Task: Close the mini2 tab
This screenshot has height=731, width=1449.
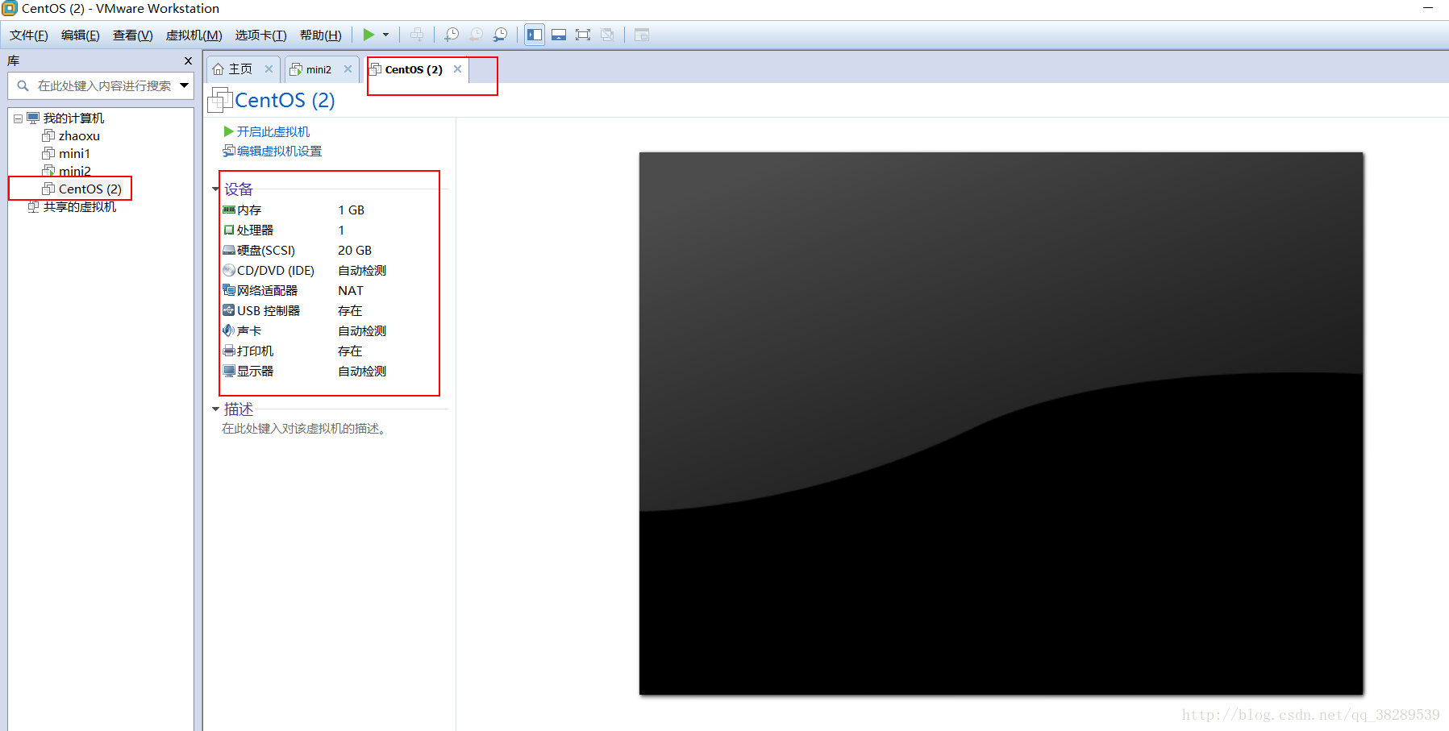Action: tap(348, 69)
